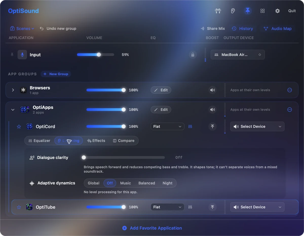Switch to the Equalizer tab
This screenshot has width=304, height=236.
click(x=40, y=141)
